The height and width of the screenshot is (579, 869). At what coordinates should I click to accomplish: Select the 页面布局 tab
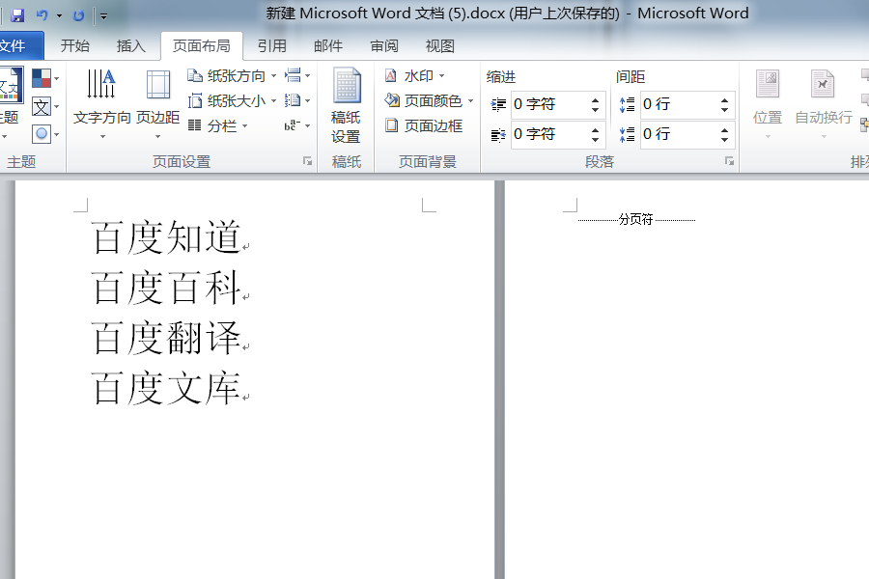[x=202, y=46]
